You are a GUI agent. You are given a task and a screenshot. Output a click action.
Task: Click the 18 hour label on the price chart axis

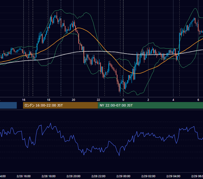48,100
